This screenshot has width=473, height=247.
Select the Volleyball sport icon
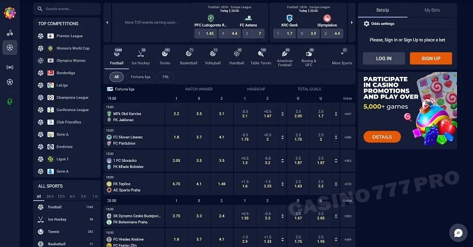point(213,53)
